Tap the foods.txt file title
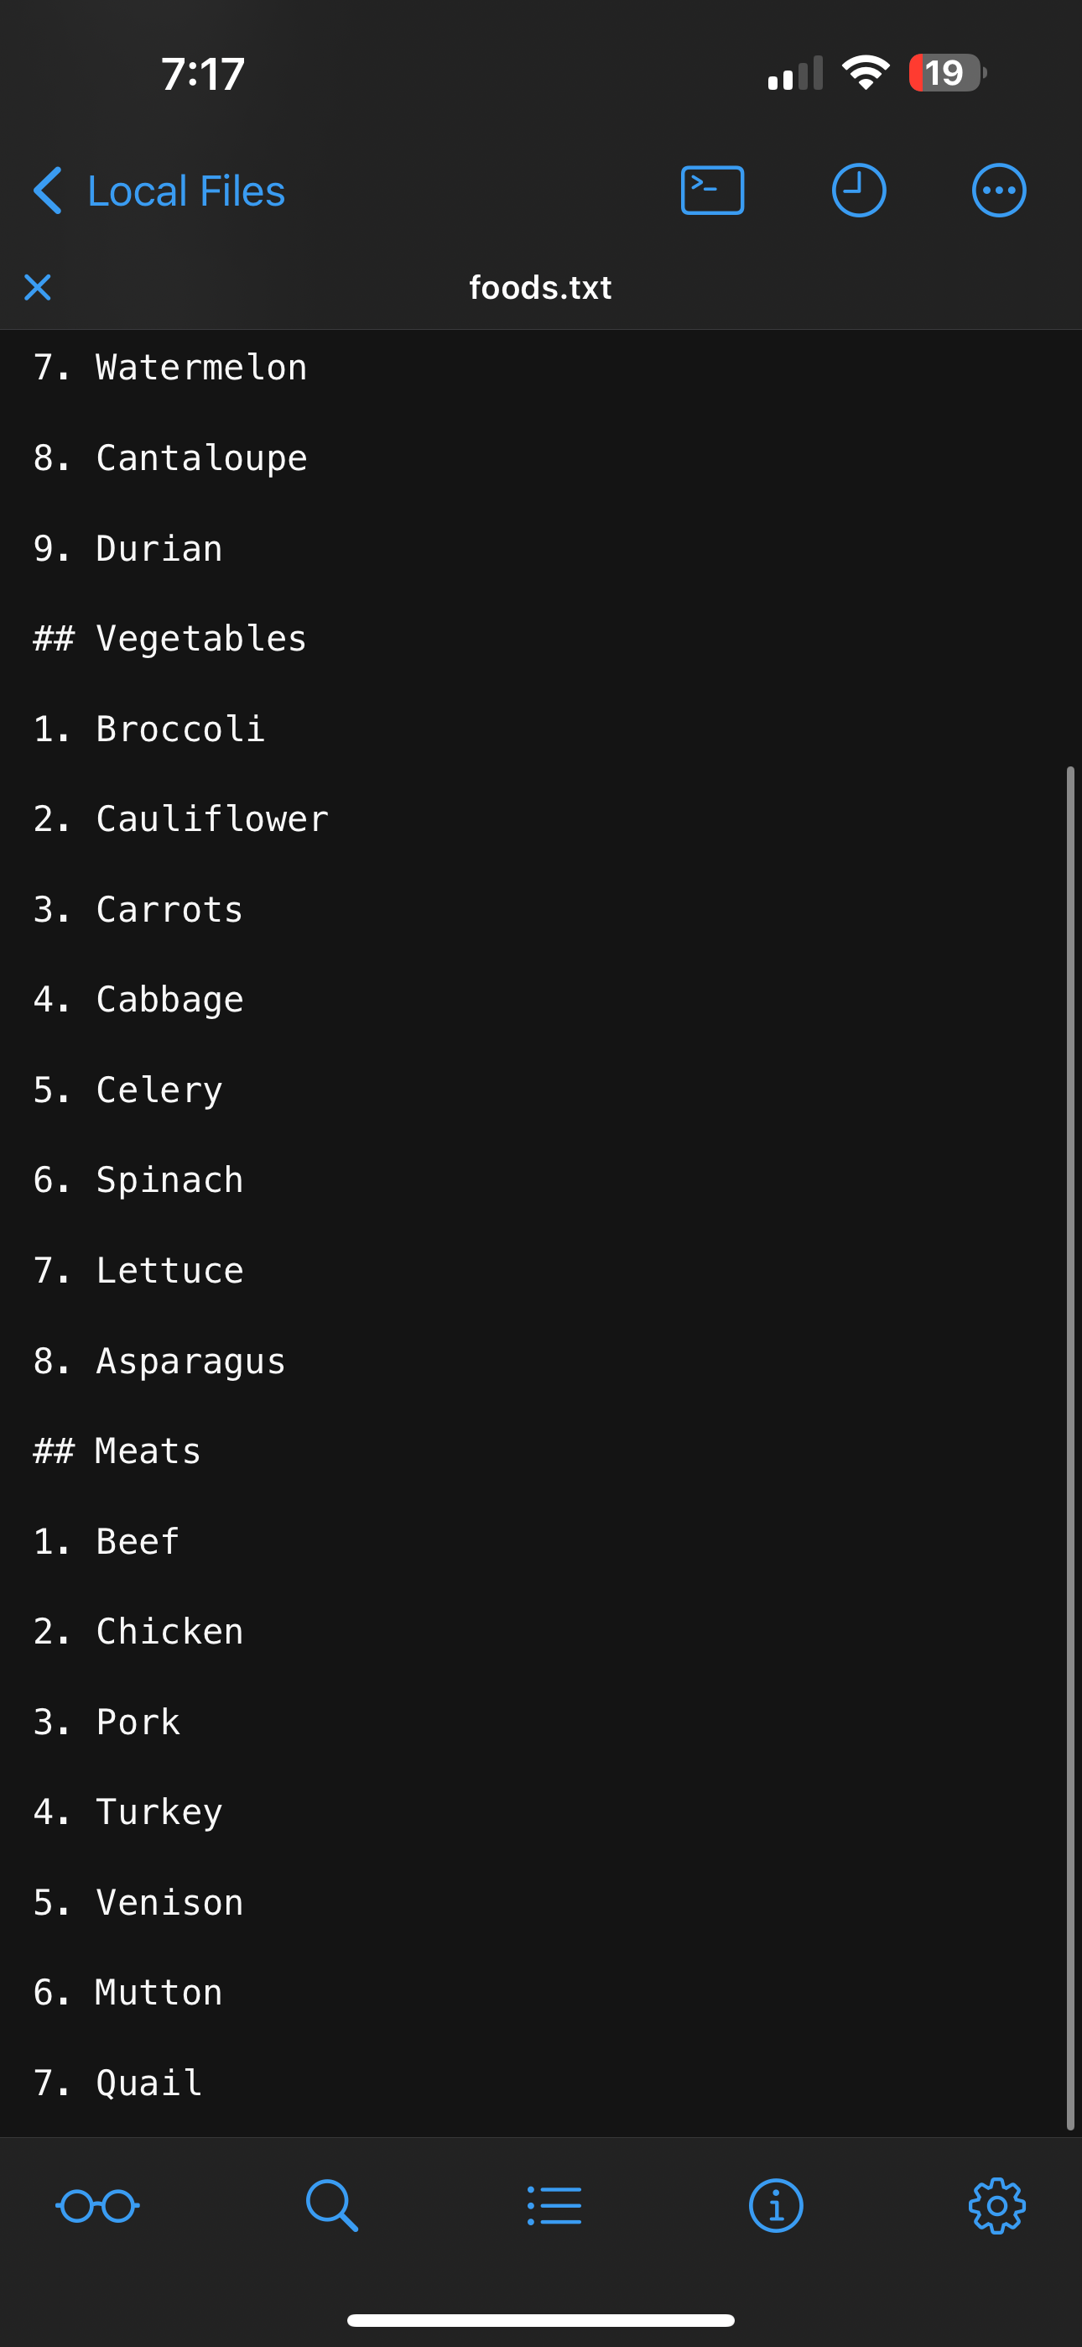Viewport: 1082px width, 2347px height. (x=540, y=287)
